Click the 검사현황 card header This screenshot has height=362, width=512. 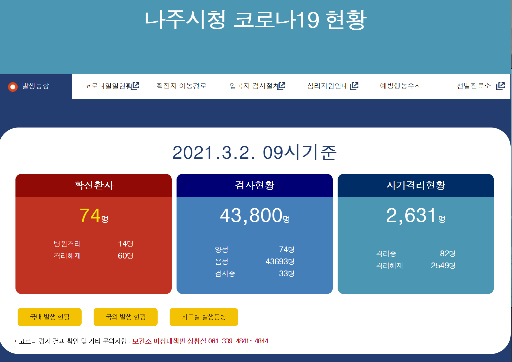coord(254,185)
